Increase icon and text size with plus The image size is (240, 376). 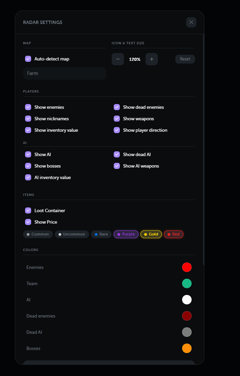pos(152,59)
